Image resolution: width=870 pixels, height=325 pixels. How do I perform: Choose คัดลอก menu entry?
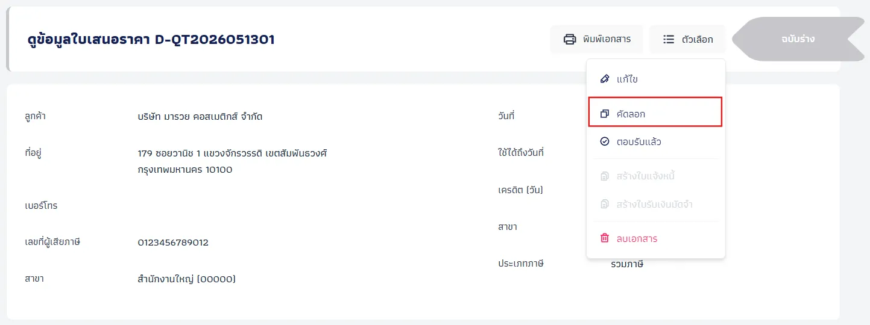point(655,113)
